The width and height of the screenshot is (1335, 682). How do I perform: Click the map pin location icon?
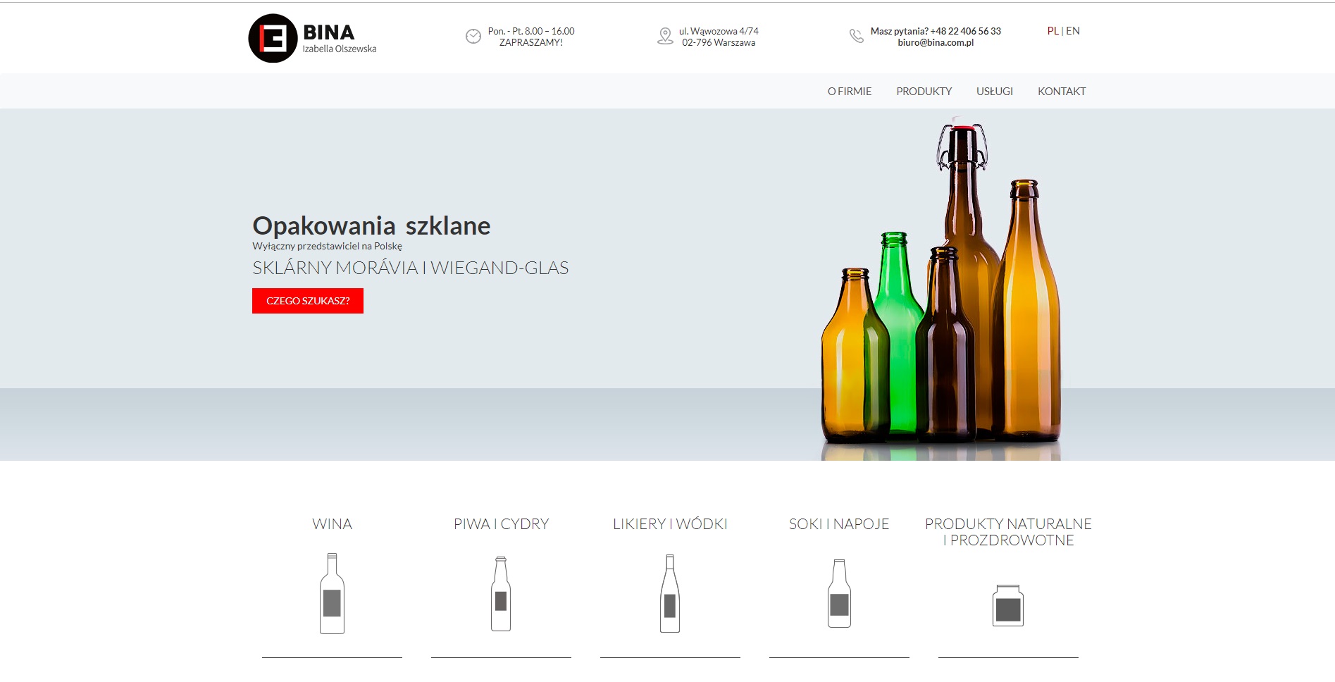coord(665,36)
